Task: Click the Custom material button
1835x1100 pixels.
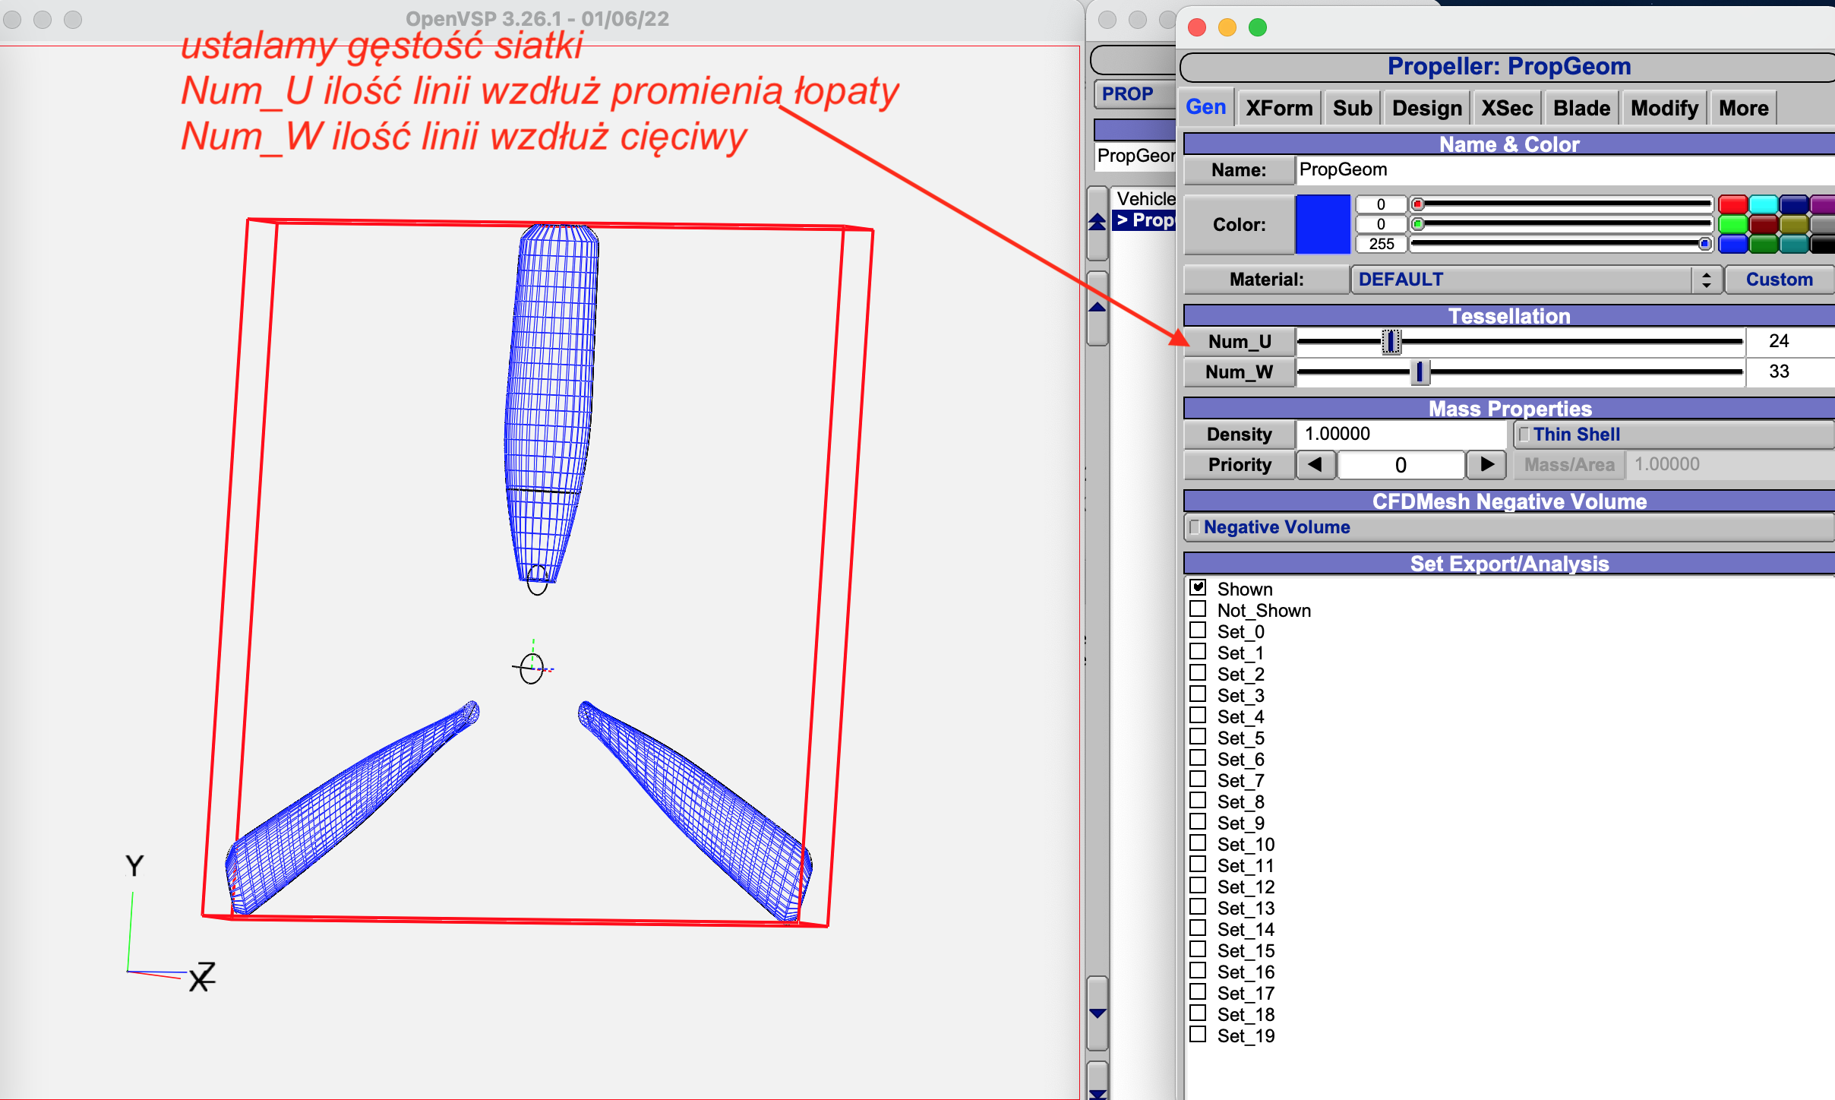Action: (1779, 280)
